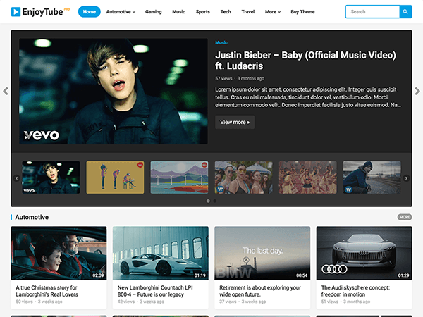
Task: Open the Lamborghini Countach LPI video thumbnail
Action: [160, 253]
